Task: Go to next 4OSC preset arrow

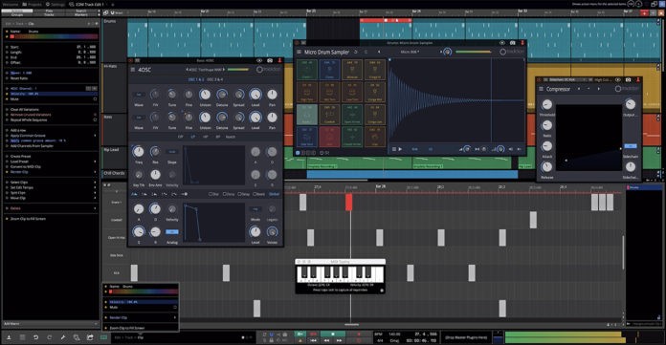Action: point(224,70)
